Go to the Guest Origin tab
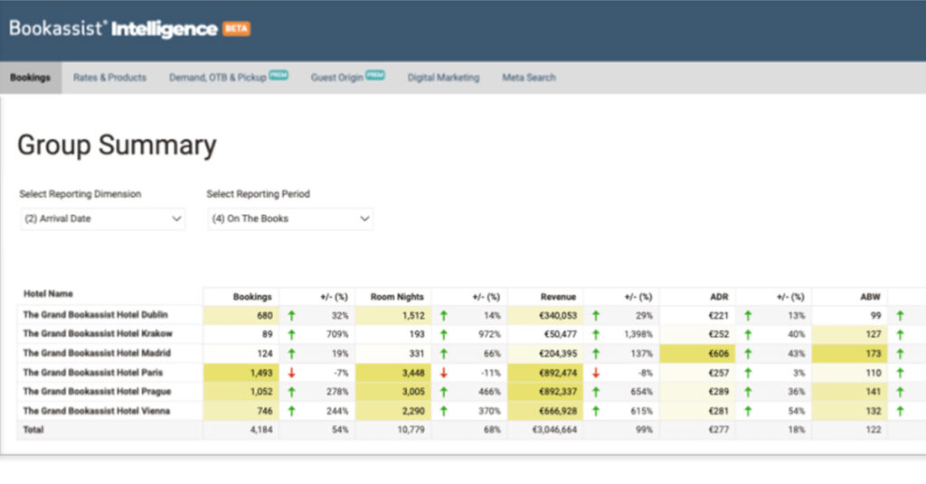The height and width of the screenshot is (484, 926). point(336,78)
